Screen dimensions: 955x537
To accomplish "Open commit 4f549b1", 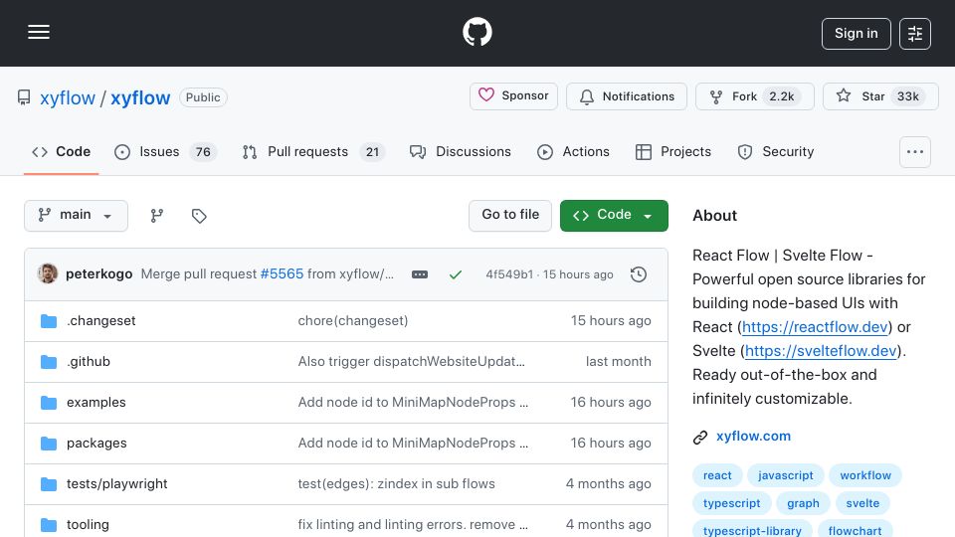I will point(509,274).
